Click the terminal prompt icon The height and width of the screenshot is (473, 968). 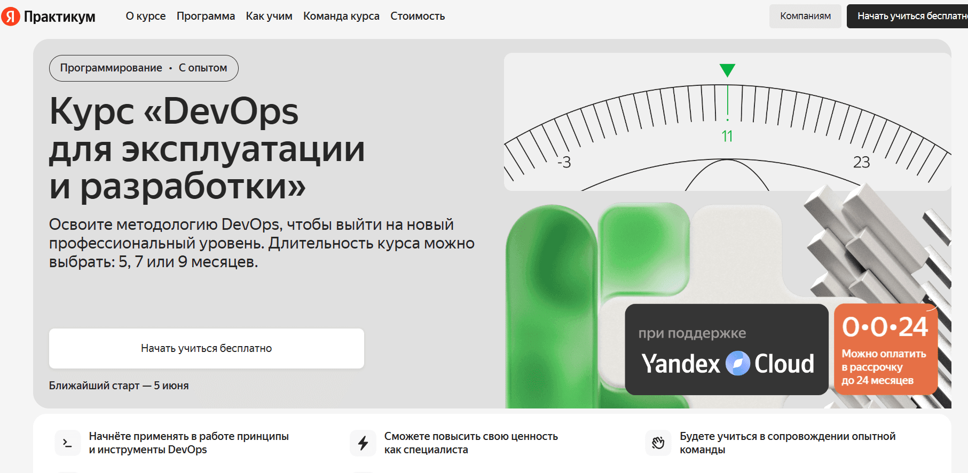[x=68, y=443]
